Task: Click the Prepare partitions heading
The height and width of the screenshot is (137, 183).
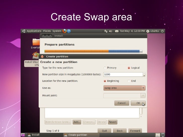Action: pos(60,45)
